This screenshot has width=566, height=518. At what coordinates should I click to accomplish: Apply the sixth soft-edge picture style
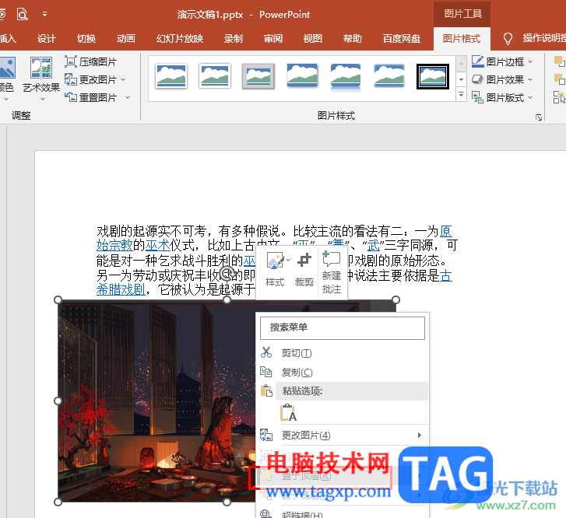(389, 76)
